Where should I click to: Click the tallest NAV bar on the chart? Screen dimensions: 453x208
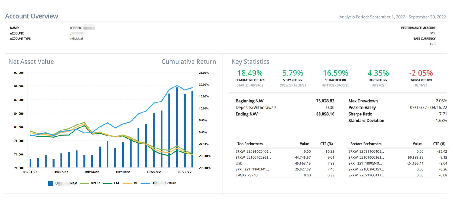pyautogui.click(x=177, y=127)
